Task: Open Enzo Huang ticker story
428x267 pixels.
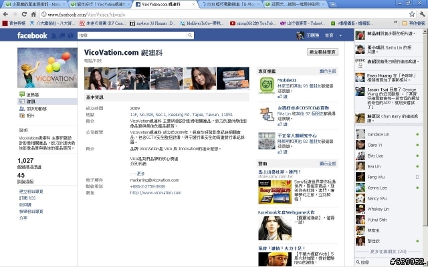Action: pos(388,77)
